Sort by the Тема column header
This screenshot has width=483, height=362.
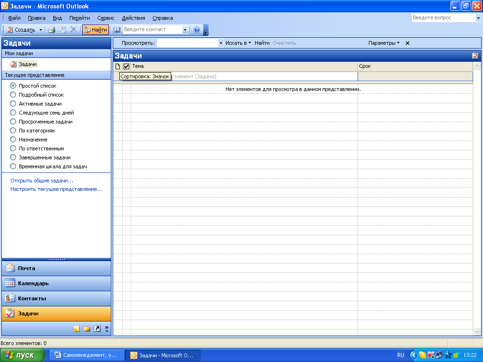pyautogui.click(x=244, y=66)
